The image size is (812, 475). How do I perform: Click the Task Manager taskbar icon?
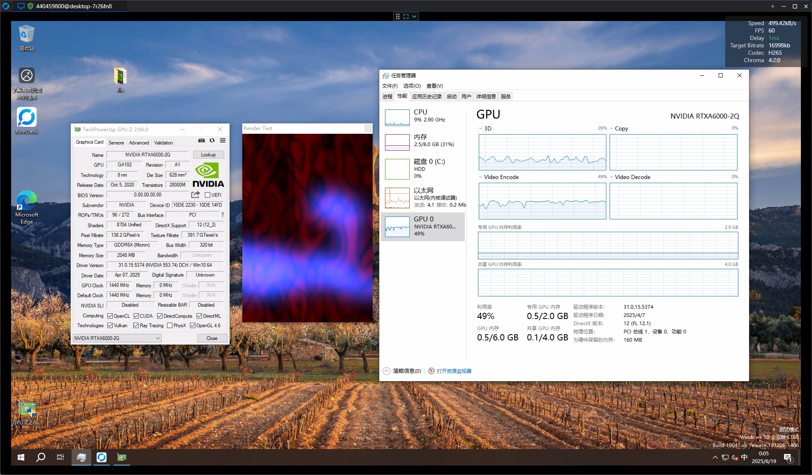(81, 457)
